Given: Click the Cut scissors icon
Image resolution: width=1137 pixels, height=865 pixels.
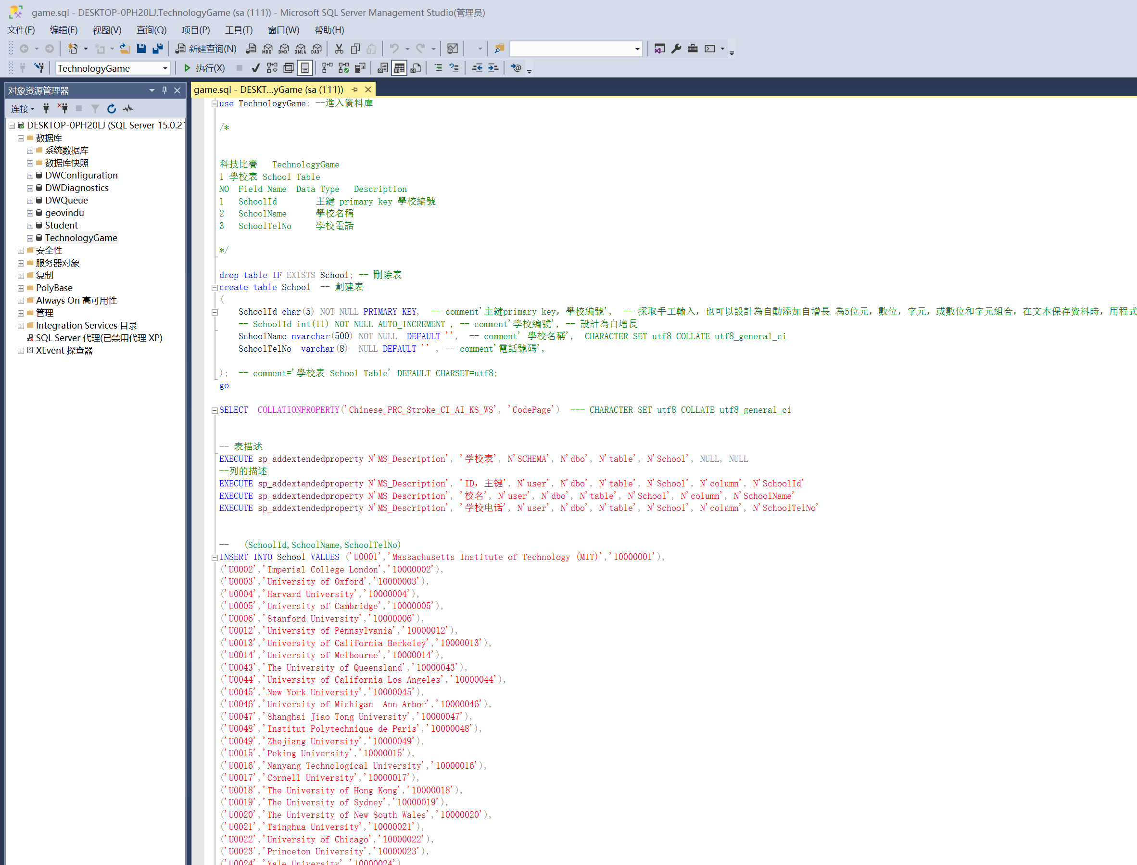Looking at the screenshot, I should [339, 49].
